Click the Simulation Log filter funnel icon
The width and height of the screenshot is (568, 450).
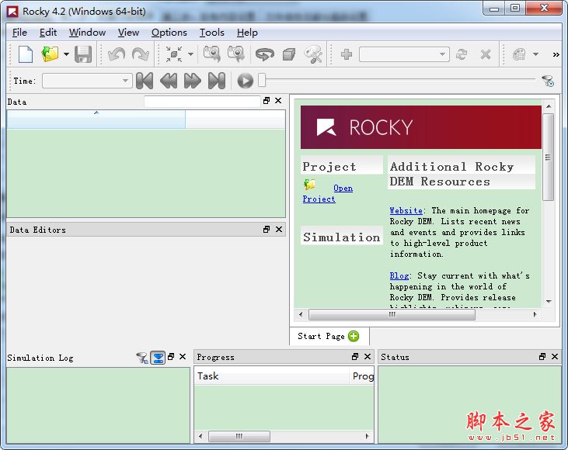coord(141,358)
